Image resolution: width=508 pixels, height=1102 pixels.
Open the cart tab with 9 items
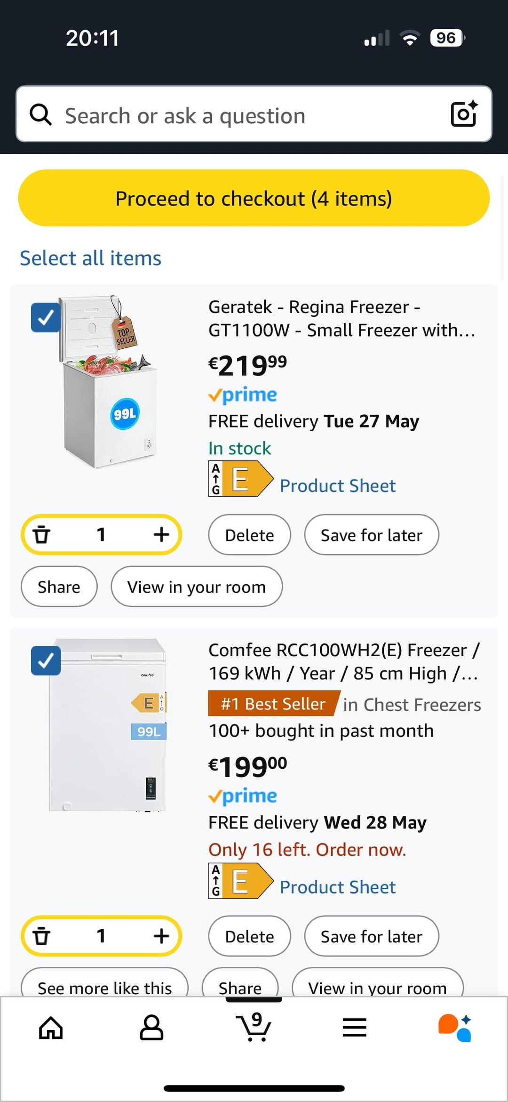point(254,1028)
